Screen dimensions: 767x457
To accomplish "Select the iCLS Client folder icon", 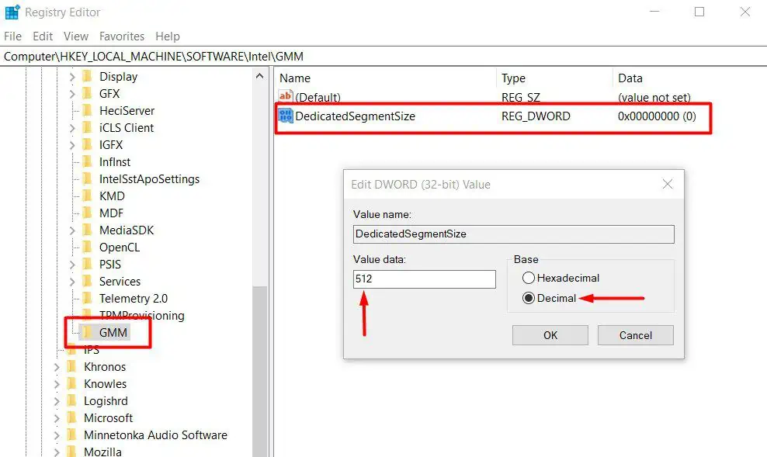I will (88, 127).
